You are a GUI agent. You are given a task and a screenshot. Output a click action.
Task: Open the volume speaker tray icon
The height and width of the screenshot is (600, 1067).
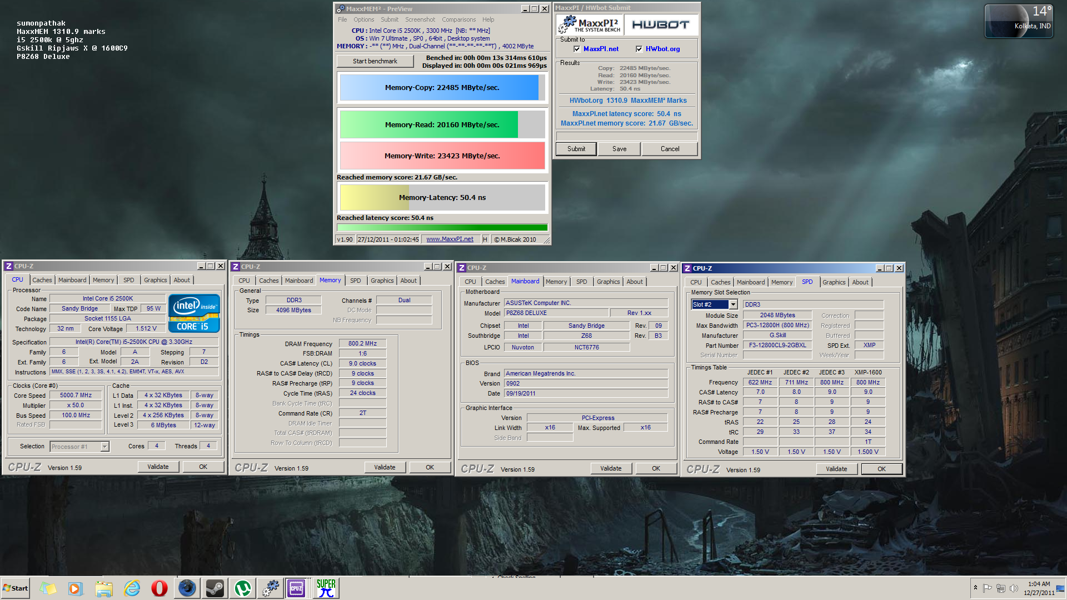[1014, 588]
